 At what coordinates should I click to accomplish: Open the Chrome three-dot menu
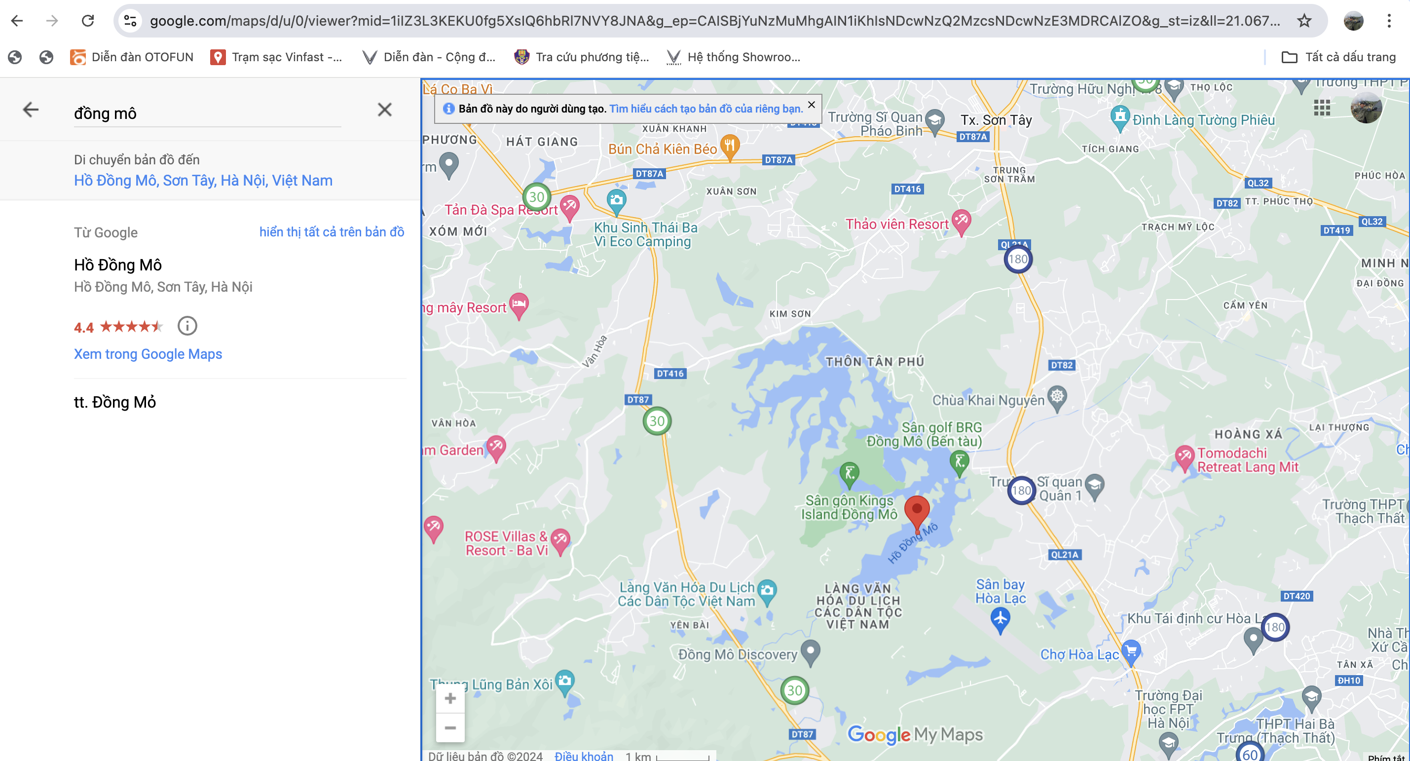click(1389, 21)
